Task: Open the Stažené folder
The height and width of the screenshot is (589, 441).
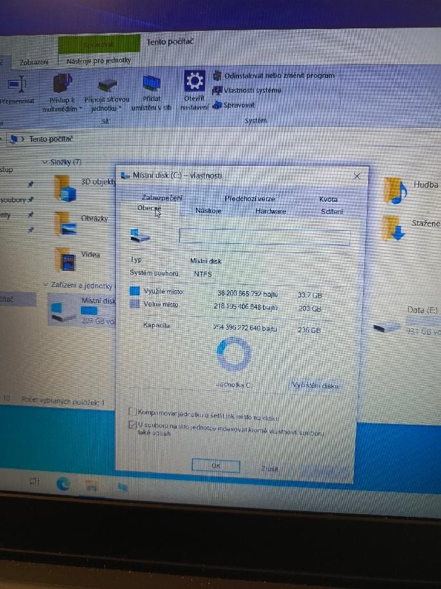Action: 393,228
